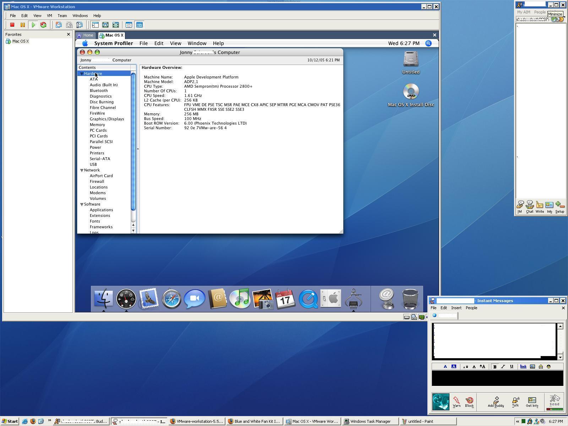Collapse the Network tree section

(x=82, y=170)
